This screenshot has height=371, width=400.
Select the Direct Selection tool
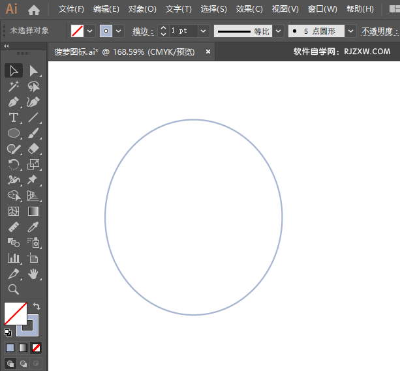(33, 70)
